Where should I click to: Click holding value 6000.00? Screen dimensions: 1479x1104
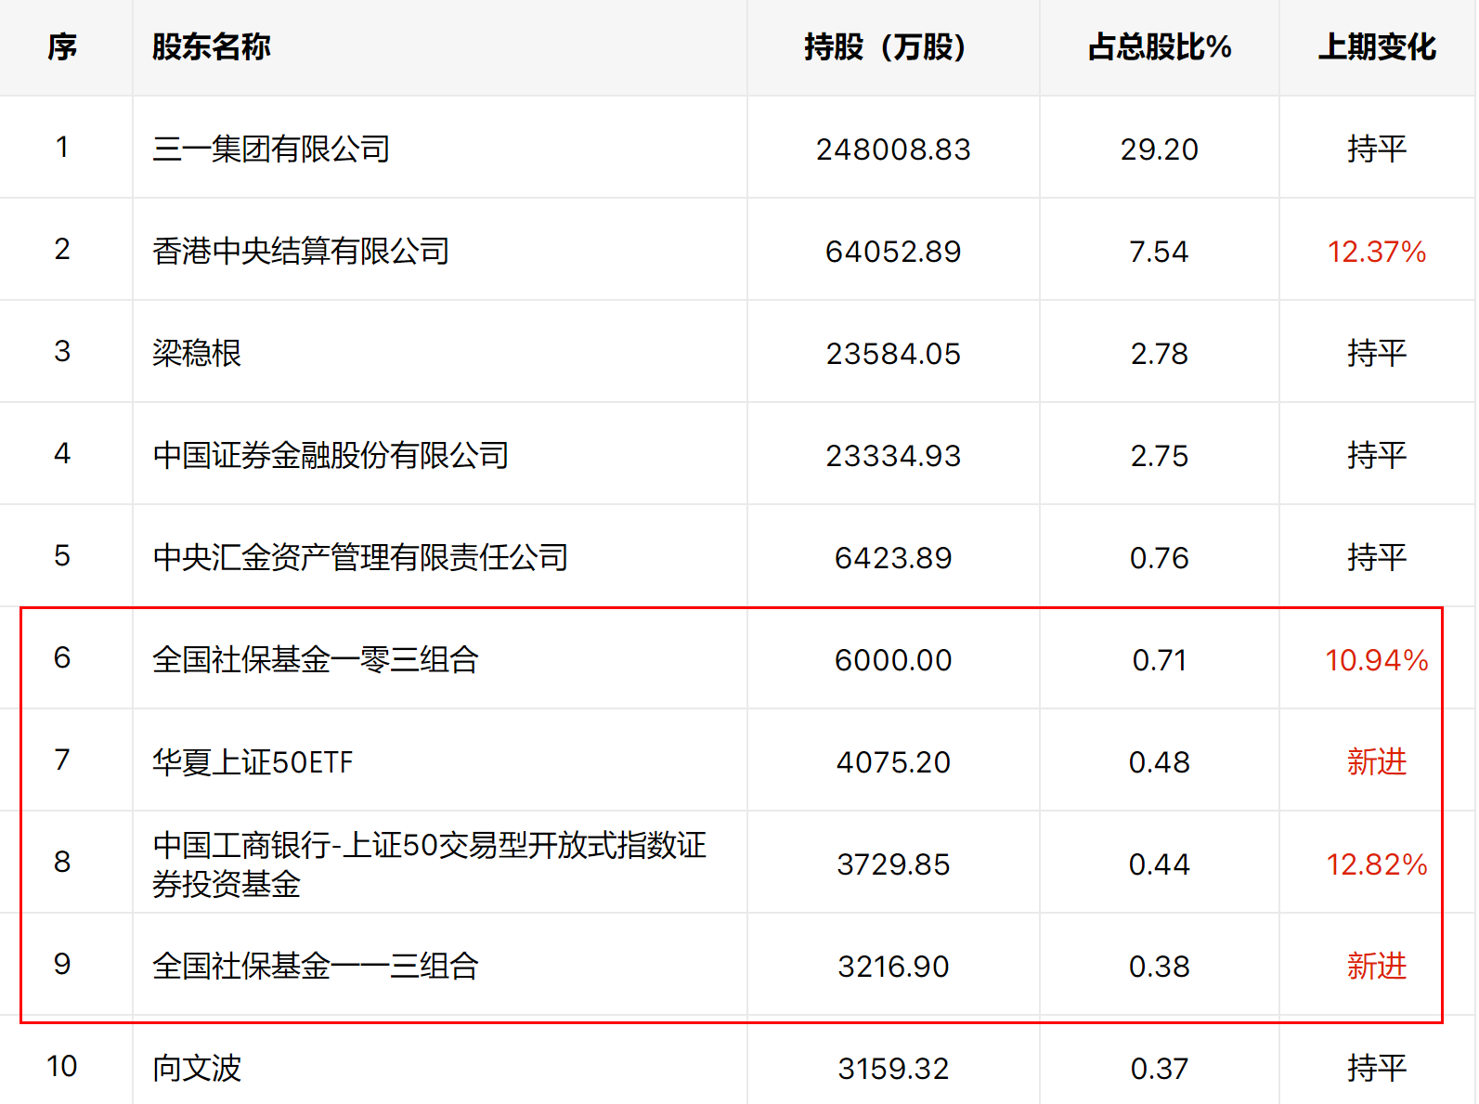tap(893, 660)
